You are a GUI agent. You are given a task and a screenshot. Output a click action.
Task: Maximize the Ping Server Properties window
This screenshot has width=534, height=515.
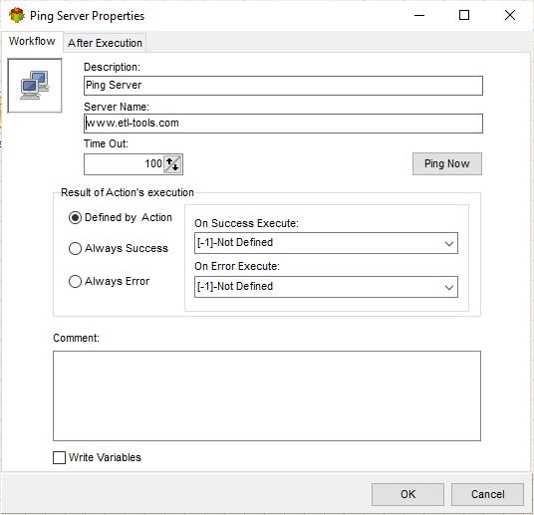point(464,15)
